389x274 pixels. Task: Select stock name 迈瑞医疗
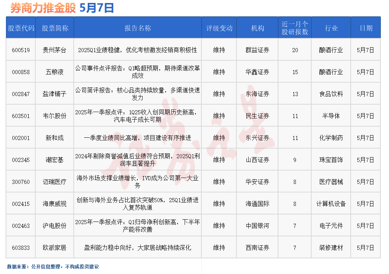coord(55,182)
